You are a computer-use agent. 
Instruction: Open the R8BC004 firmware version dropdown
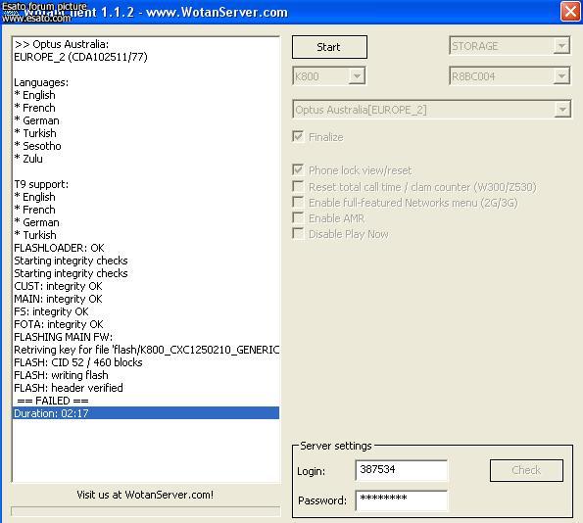click(x=561, y=76)
